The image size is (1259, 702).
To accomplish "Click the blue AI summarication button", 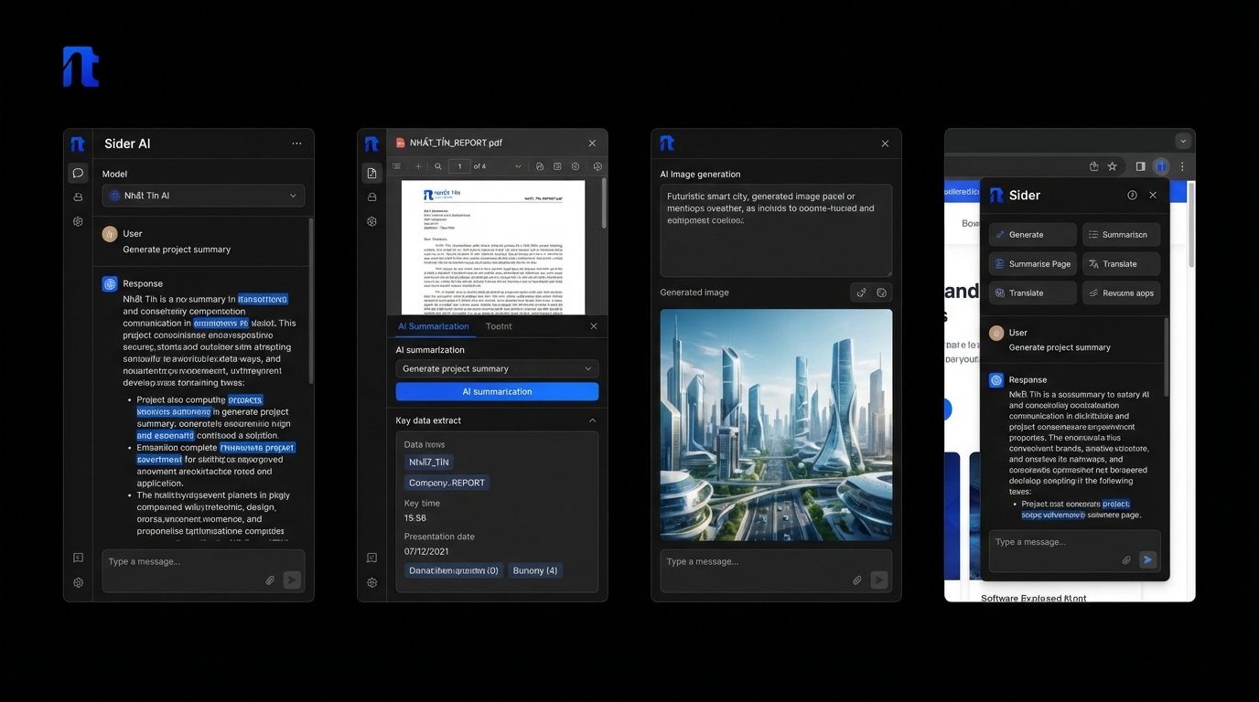I will coord(497,391).
